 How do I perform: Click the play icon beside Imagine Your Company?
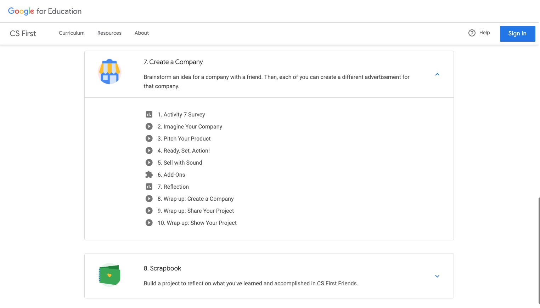(x=149, y=126)
